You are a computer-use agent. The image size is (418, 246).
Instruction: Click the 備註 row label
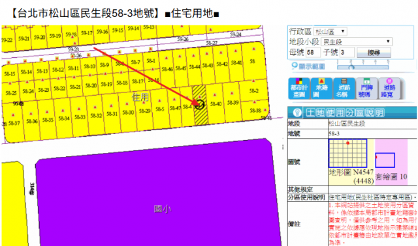click(x=295, y=224)
